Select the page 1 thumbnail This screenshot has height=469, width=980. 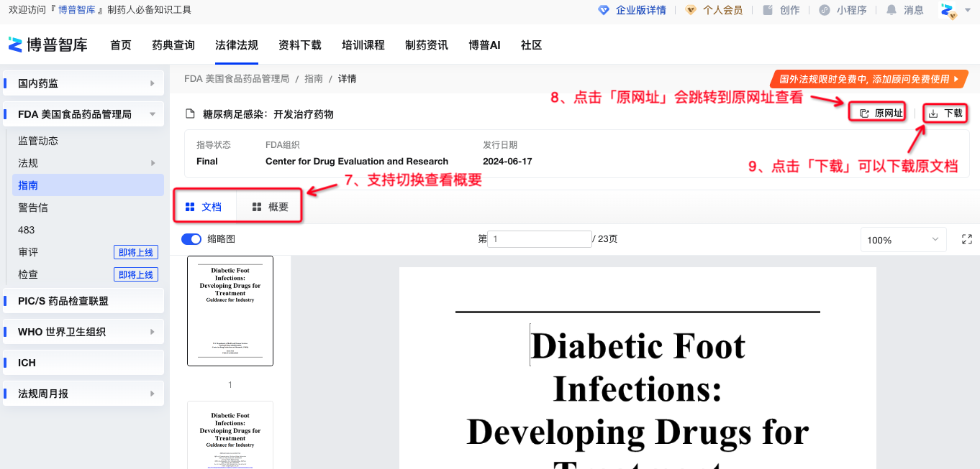[x=230, y=311]
